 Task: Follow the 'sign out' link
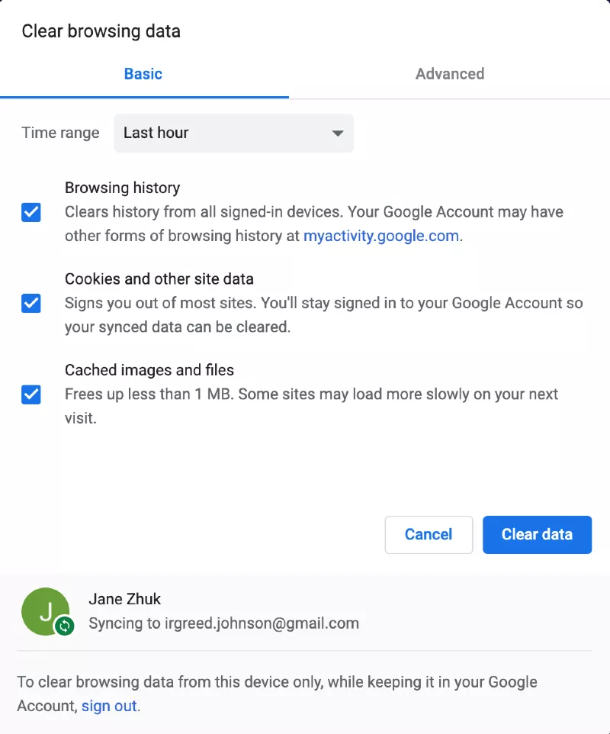[109, 706]
